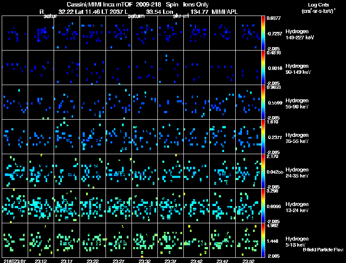
Task: Click the color scale midpoint value '0.6066'
Action: click(274, 206)
